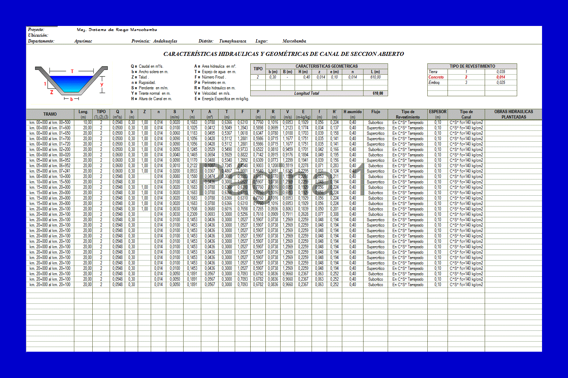
Task: Select the Tipo de Canal column header
Action: (x=466, y=114)
